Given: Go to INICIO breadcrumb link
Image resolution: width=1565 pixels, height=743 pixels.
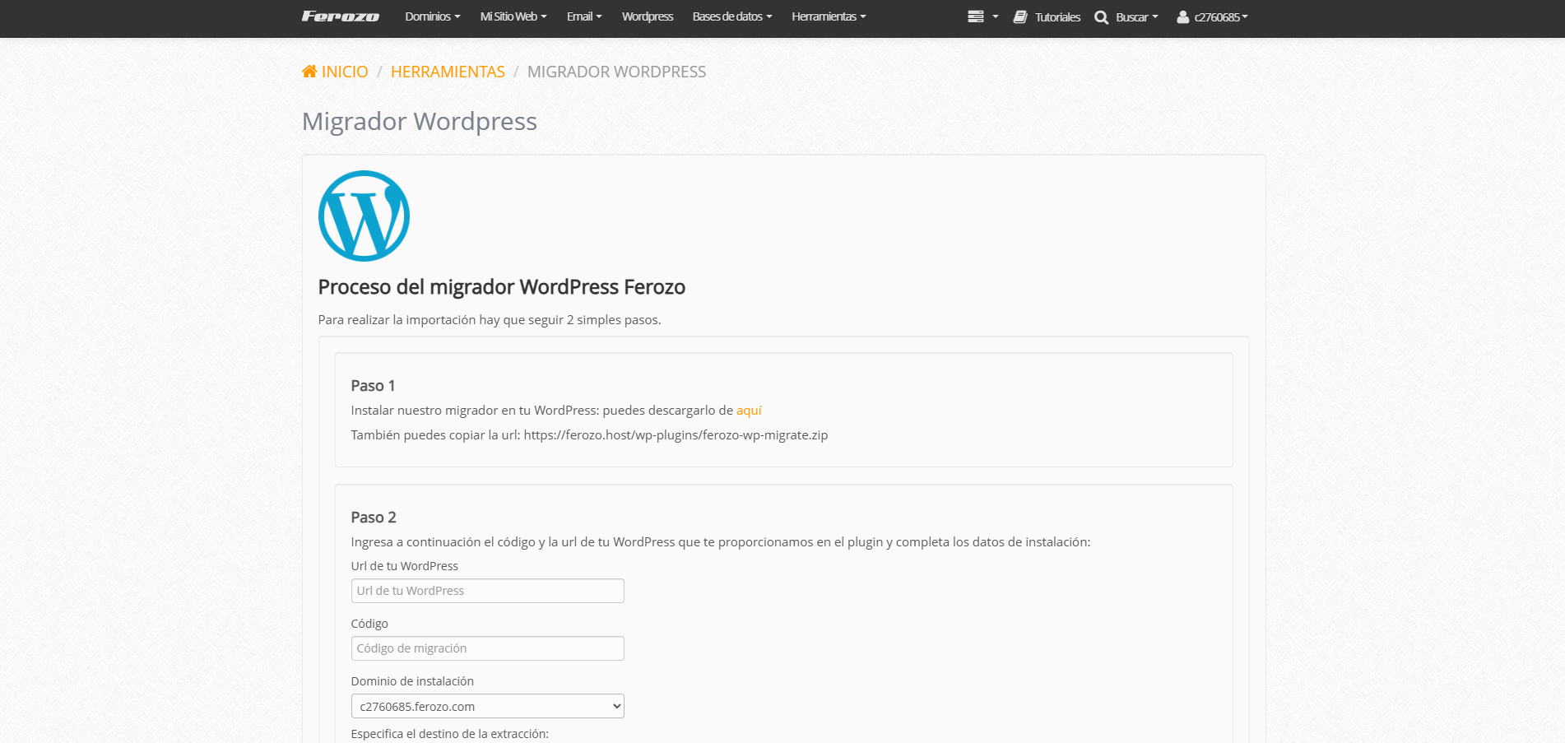Looking at the screenshot, I should tap(345, 72).
